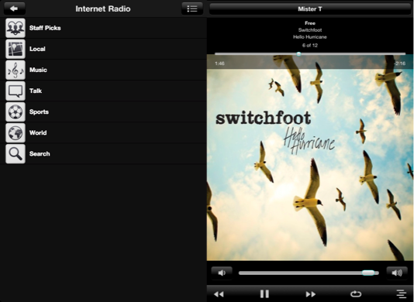This screenshot has height=302, width=414.
Task: Go back with the arrow button
Action: [x=14, y=9]
